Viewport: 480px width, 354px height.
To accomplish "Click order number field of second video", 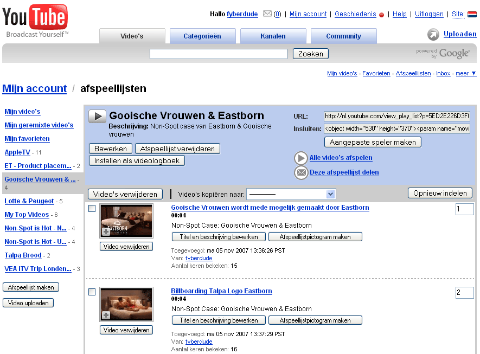I will coord(465,293).
